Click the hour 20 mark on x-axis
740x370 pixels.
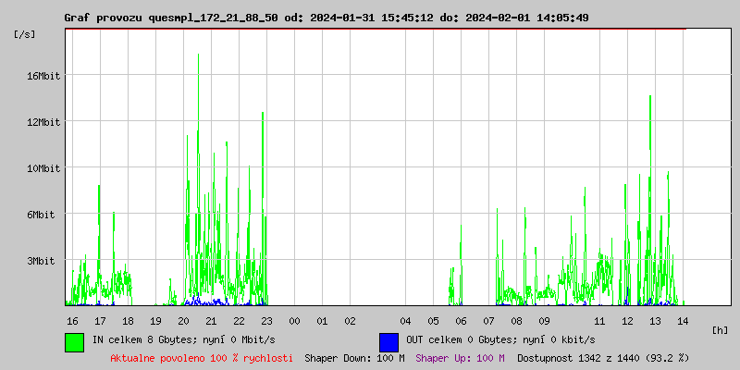pyautogui.click(x=183, y=321)
